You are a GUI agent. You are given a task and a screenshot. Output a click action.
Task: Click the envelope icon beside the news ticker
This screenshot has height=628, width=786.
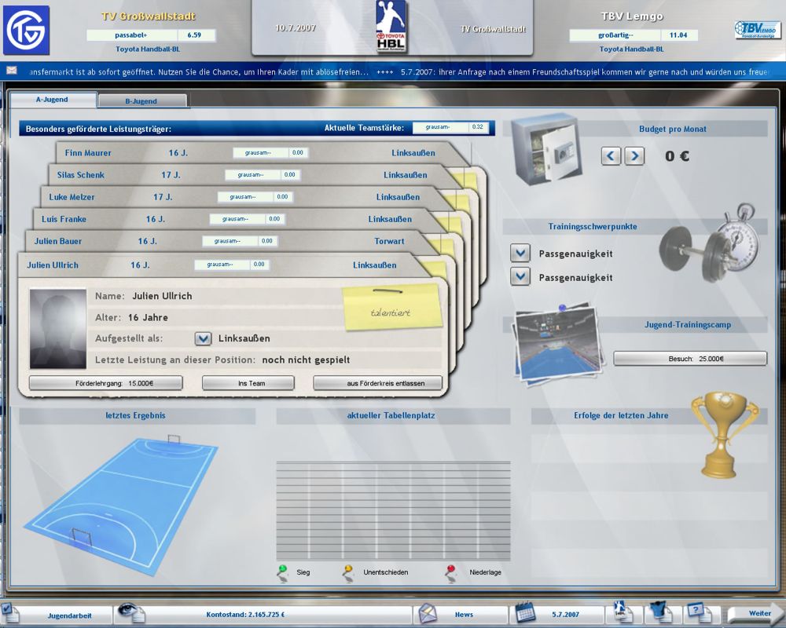pyautogui.click(x=13, y=71)
